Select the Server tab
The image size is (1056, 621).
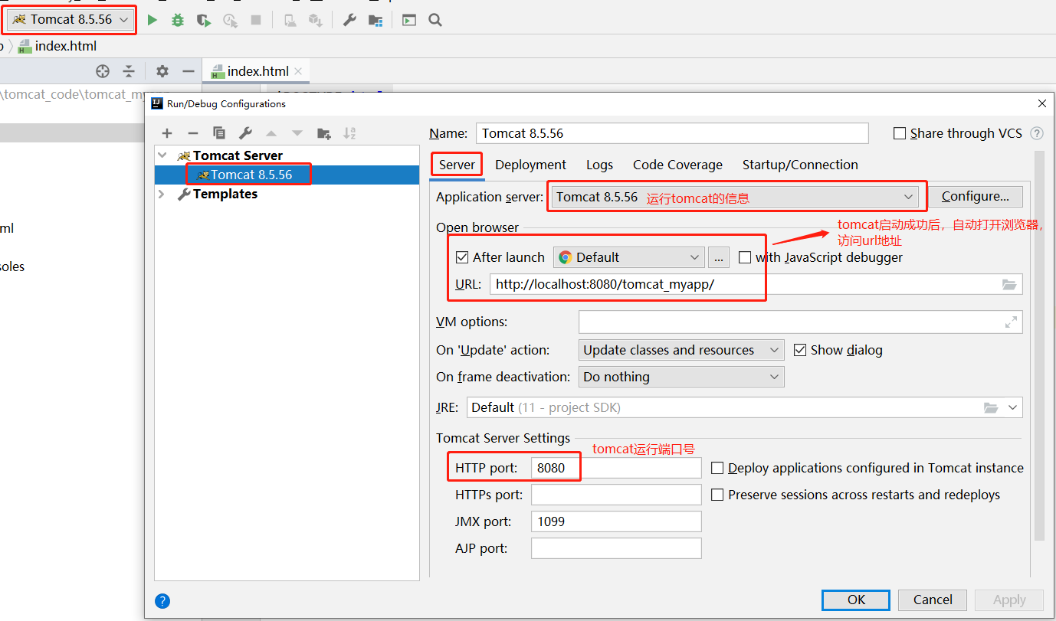[x=457, y=165]
